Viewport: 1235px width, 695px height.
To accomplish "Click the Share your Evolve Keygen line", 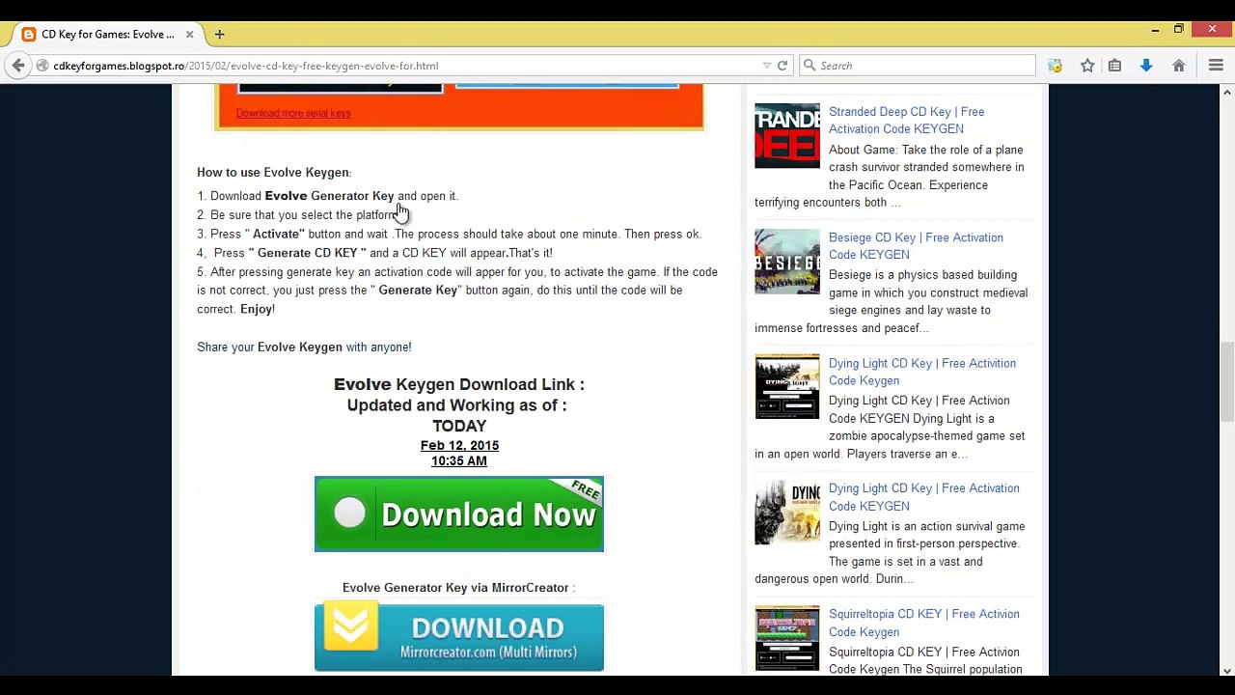I will [304, 347].
